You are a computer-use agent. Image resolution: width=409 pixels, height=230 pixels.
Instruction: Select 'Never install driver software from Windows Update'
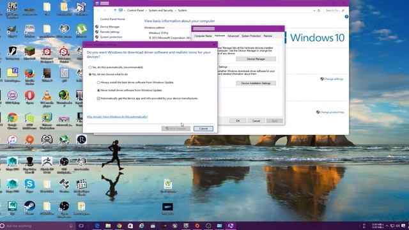[98, 90]
